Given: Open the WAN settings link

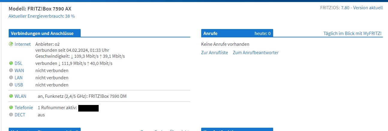Looking at the screenshot, I should pos(19,71).
